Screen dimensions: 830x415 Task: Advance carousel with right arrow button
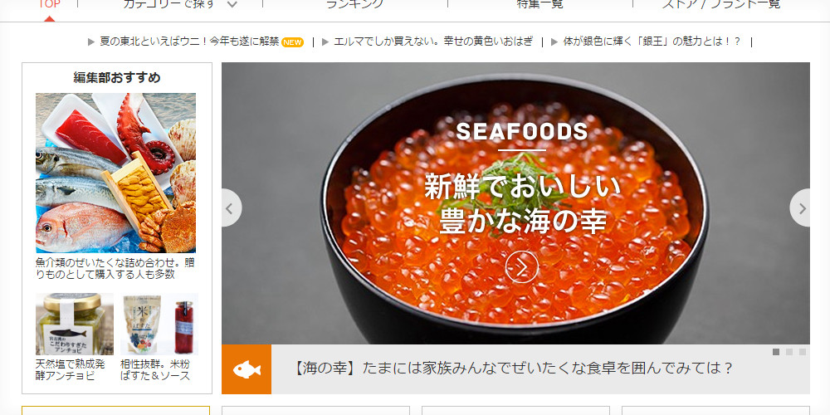pos(800,208)
